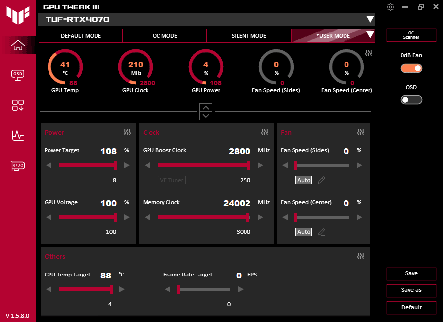Toggle the 0dB Fan switch off
This screenshot has height=322, width=443.
pyautogui.click(x=411, y=68)
